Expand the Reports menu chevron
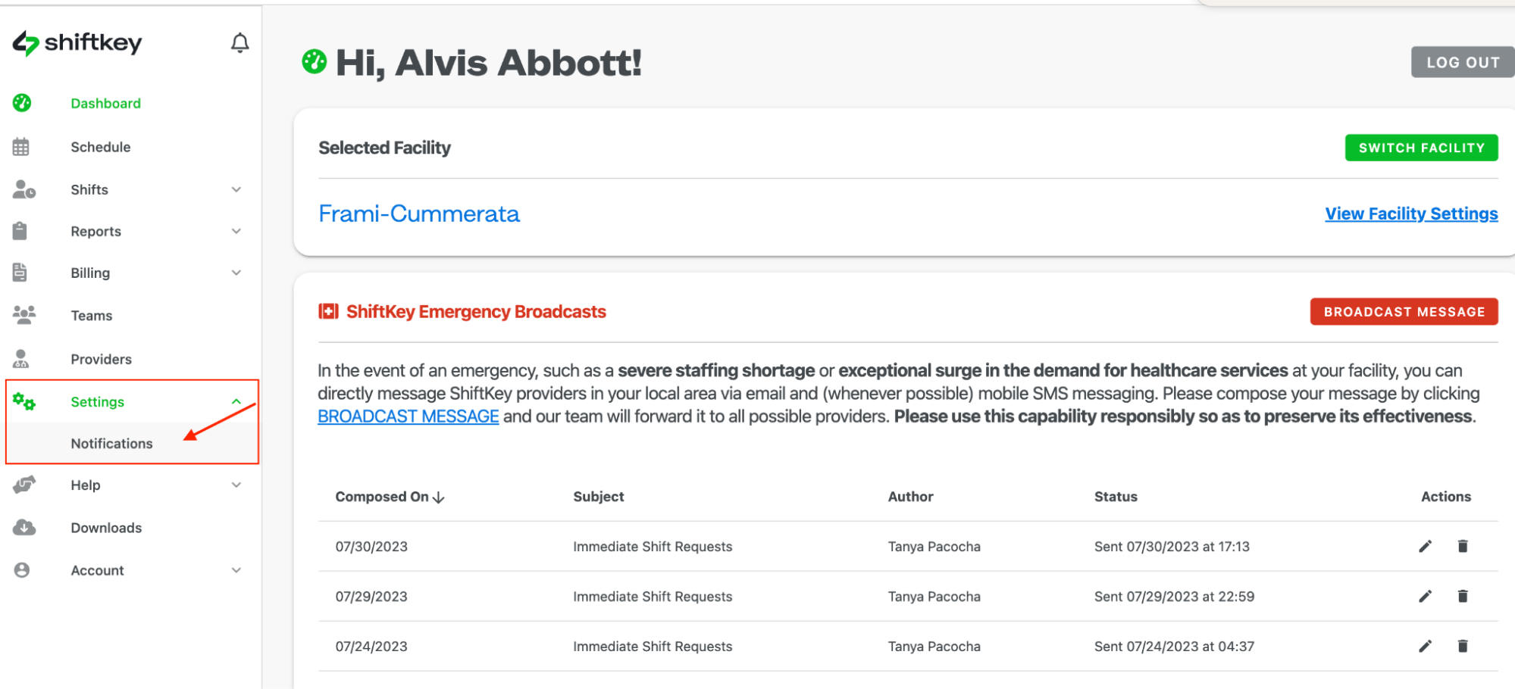1515x689 pixels. point(236,232)
